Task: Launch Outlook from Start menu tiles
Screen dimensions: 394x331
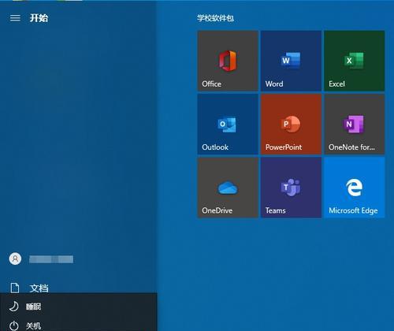Action: point(228,124)
